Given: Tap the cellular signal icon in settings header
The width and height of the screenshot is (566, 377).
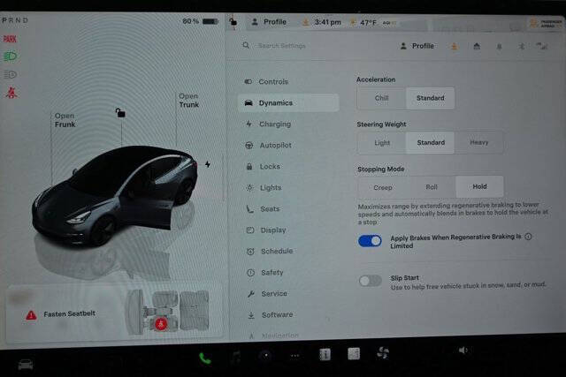Looking at the screenshot, I should pos(542,46).
